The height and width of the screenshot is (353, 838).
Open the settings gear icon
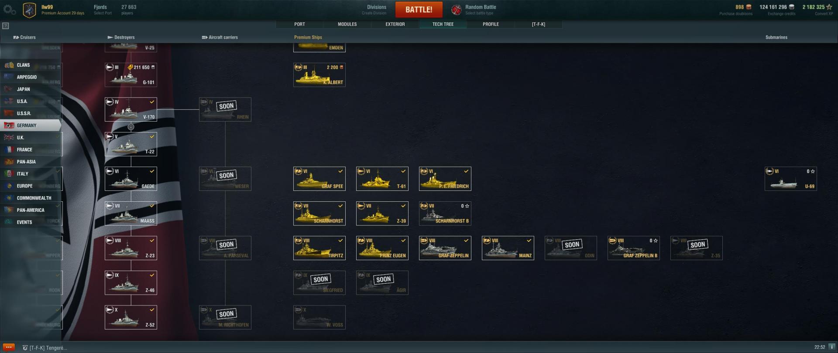pyautogui.click(x=9, y=9)
